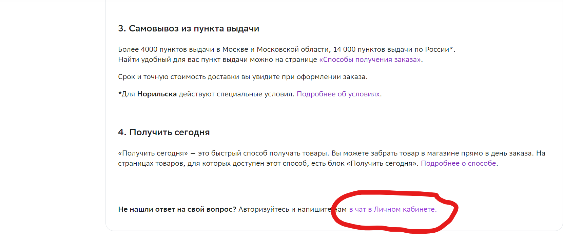
Task: Open the "Подробнее о способе" link
Action: click(x=459, y=164)
